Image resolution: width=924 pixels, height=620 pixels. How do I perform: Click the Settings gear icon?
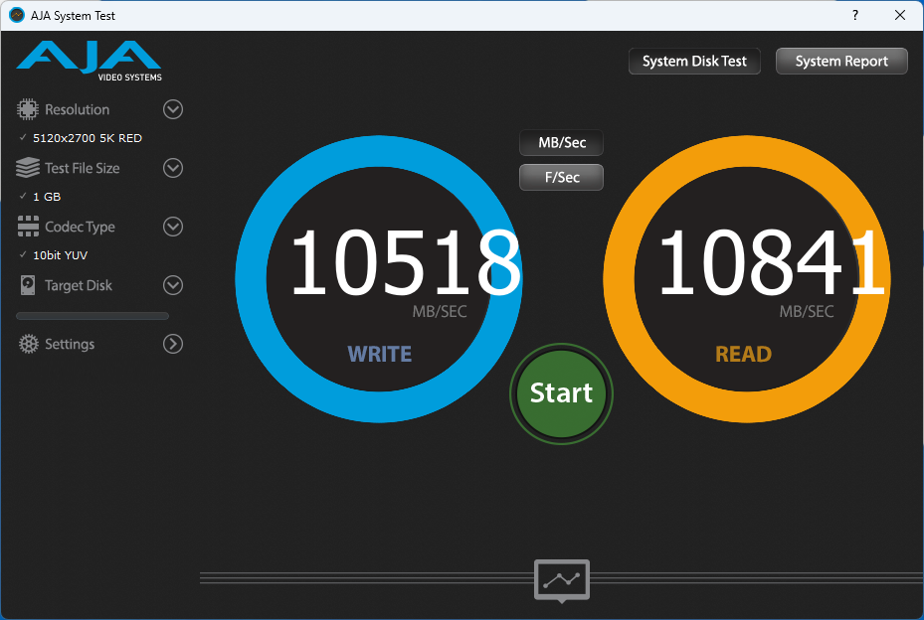coord(28,344)
